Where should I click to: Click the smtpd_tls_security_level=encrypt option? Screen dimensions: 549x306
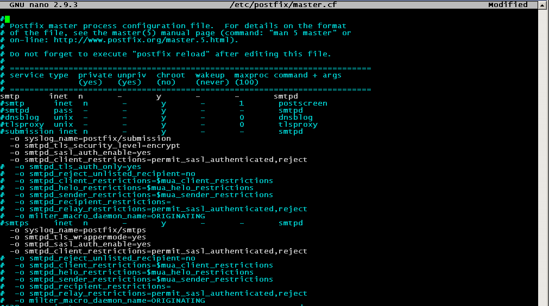(x=102, y=146)
